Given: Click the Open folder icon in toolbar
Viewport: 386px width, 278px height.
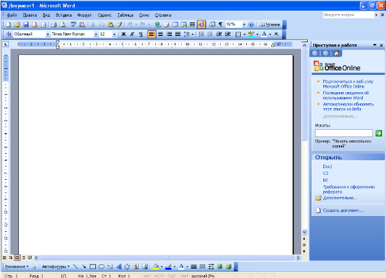Looking at the screenshot, I should tap(17, 24).
